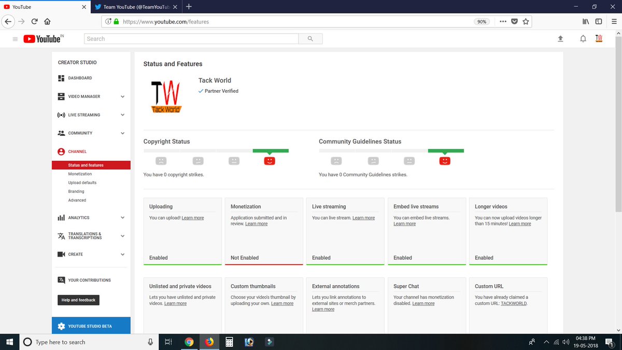Click the YouTube Studio Beta gear icon
This screenshot has height=350, width=622.
(61, 326)
